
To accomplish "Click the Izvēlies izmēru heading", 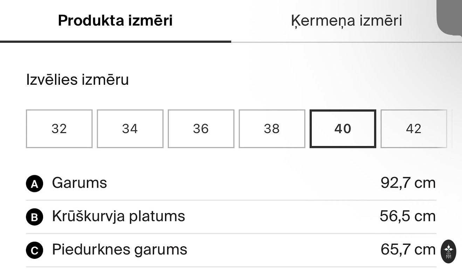I will [77, 80].
